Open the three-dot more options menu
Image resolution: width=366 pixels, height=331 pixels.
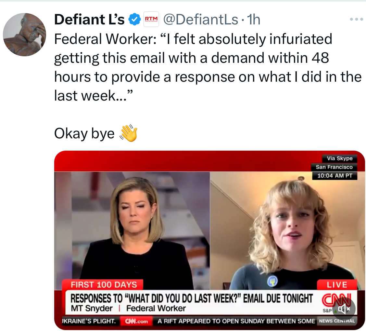[356, 20]
